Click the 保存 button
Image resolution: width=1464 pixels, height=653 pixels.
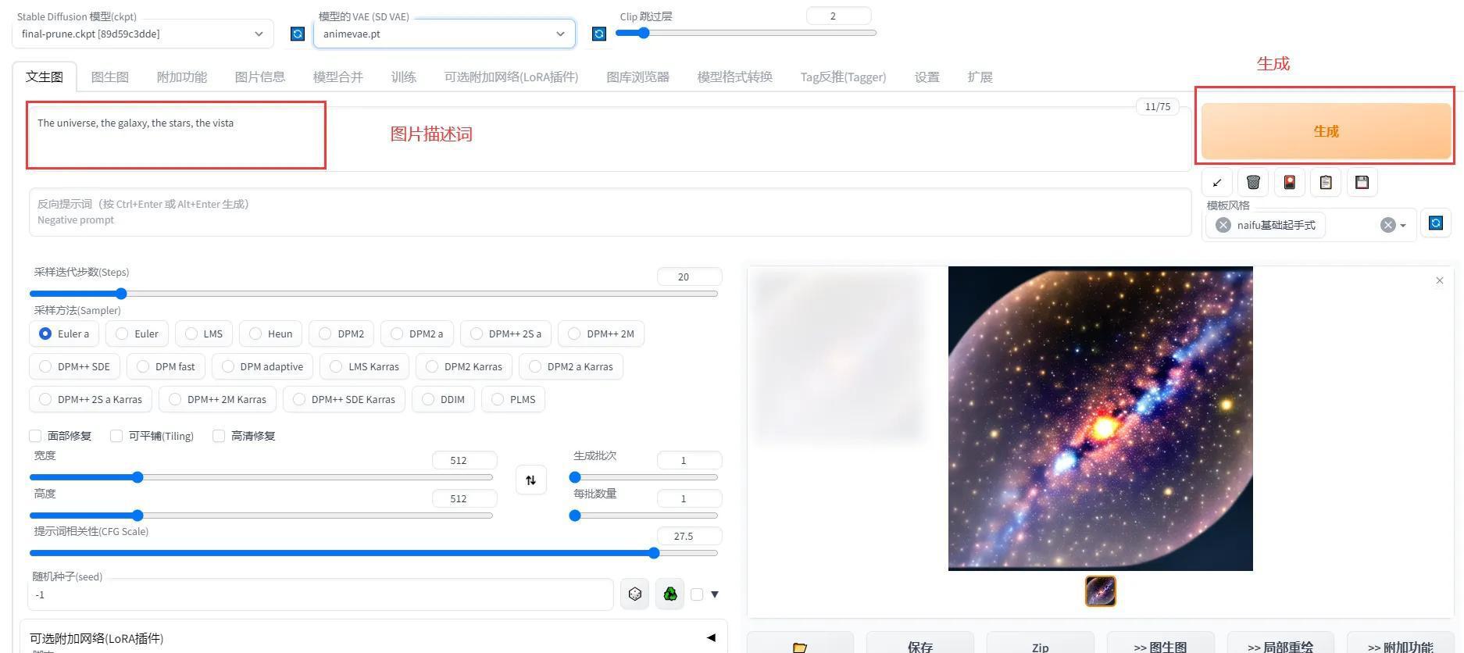tap(919, 644)
